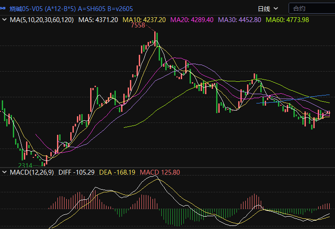The width and height of the screenshot is (335, 229).
Task: Open MA(5,10,20,30,60,120) indicator settings
Action: point(42,20)
